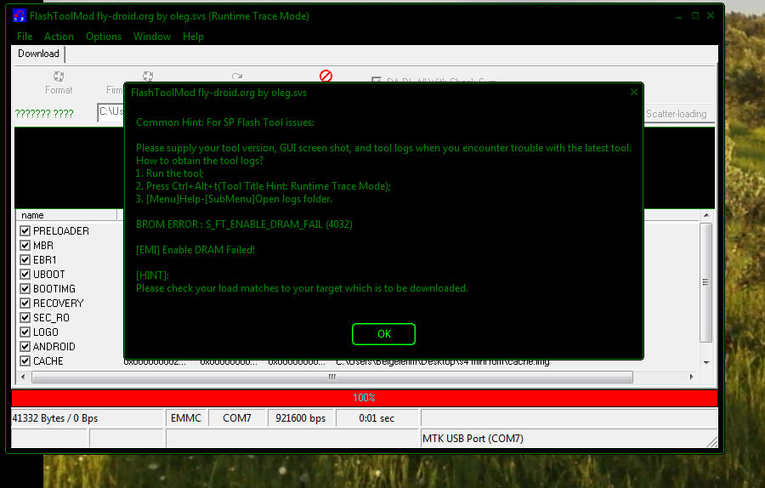The height and width of the screenshot is (488, 765).
Task: Open the Action menu
Action: pos(59,37)
